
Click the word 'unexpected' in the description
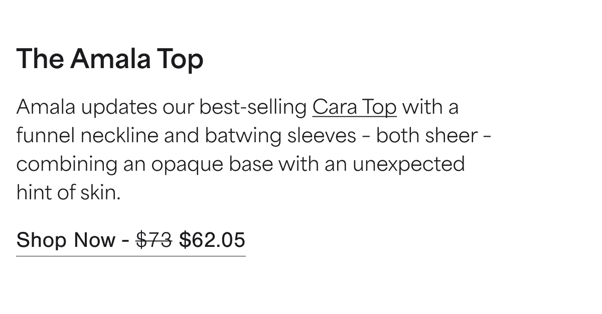408,164
